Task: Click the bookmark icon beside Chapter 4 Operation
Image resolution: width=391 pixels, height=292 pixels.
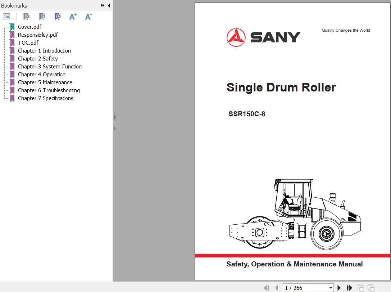Action: coord(12,75)
